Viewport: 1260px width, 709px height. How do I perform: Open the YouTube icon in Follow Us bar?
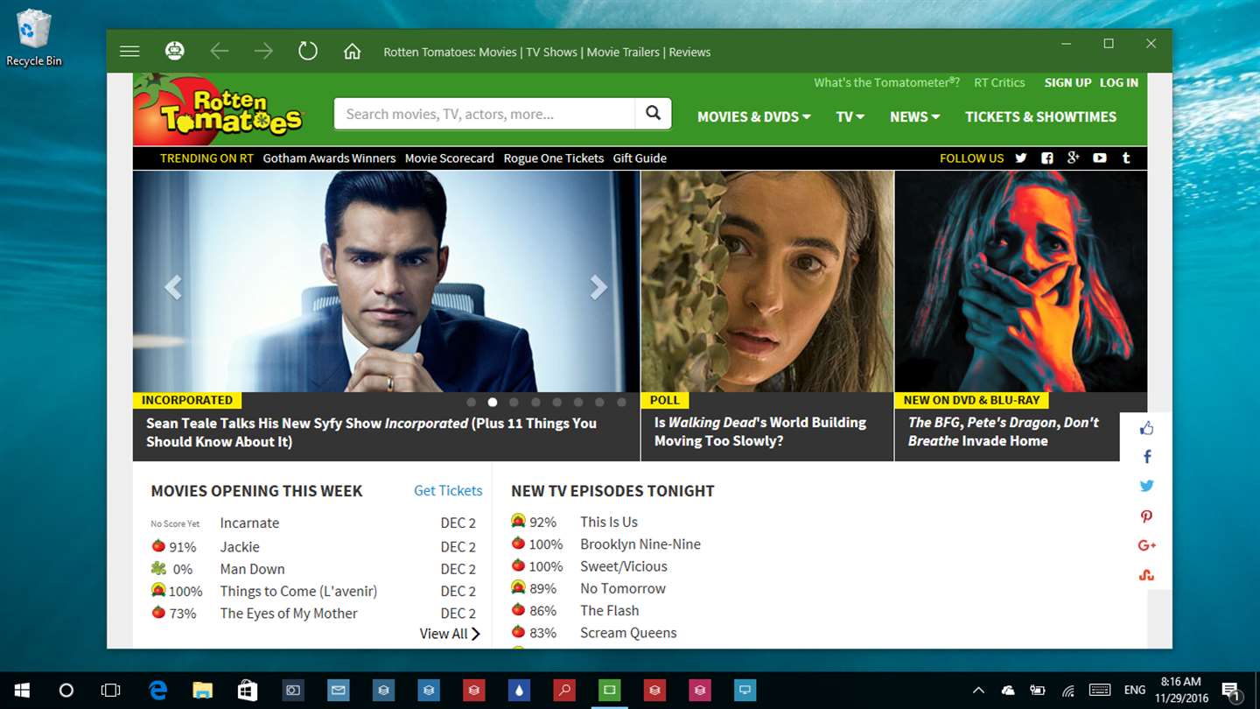[x=1100, y=158]
